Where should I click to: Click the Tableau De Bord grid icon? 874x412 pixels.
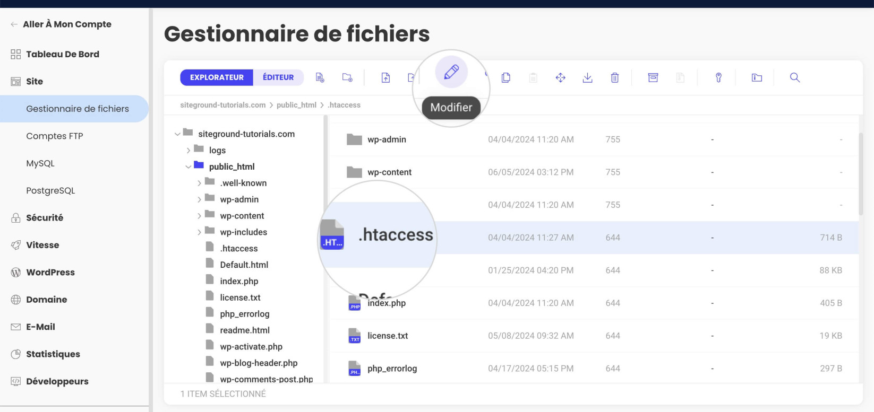click(16, 54)
